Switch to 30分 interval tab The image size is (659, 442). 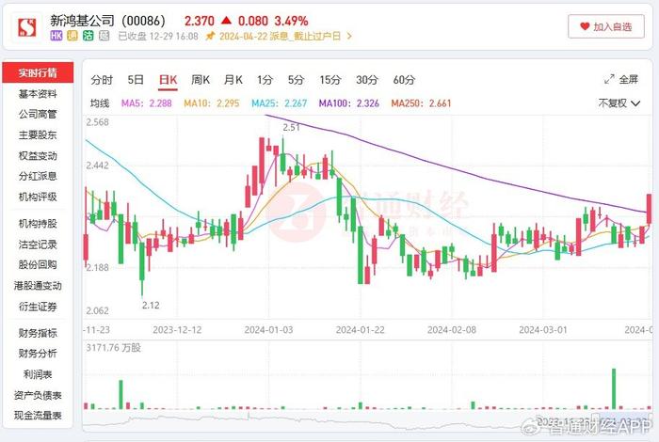367,80
